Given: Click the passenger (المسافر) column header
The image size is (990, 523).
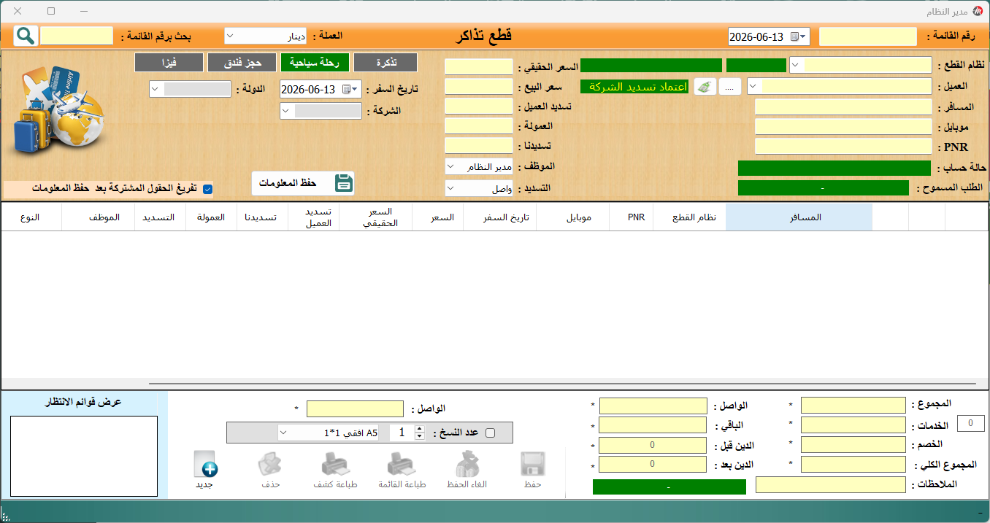Looking at the screenshot, I should point(799,217).
